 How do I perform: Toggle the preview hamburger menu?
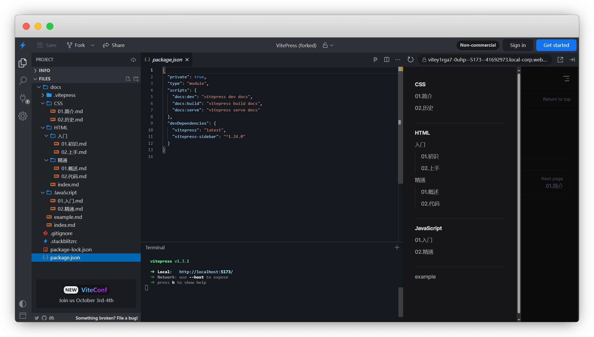pos(566,79)
